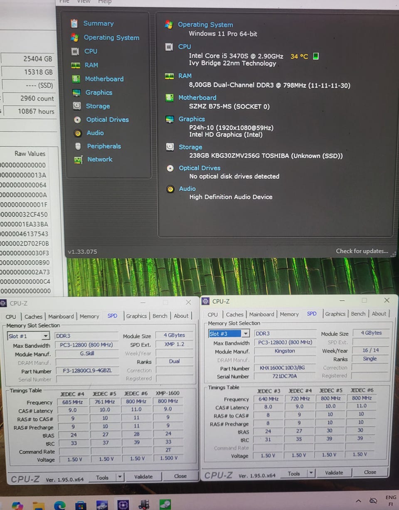Open Operating System heading in Speccy summary

click(205, 24)
